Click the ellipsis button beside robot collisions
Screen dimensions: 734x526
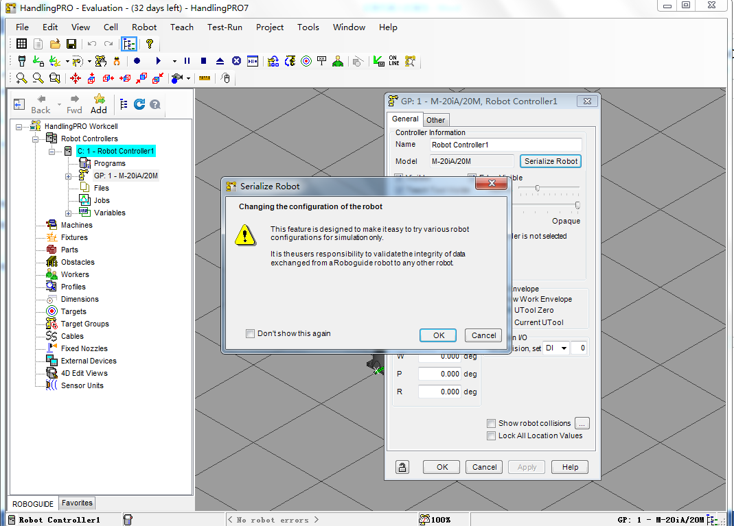coord(582,423)
